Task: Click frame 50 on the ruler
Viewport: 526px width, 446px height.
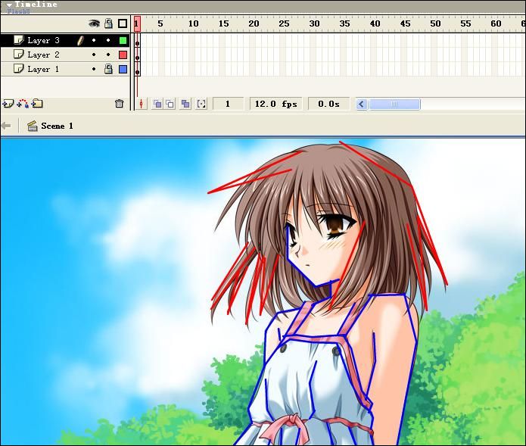Action: click(435, 23)
